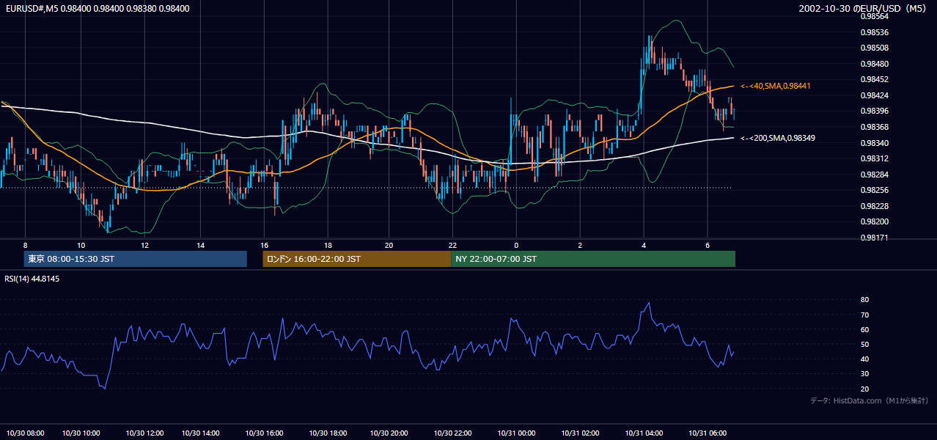Click the 10/30 10:00 date label
This screenshot has height=440, width=937.
81,433
